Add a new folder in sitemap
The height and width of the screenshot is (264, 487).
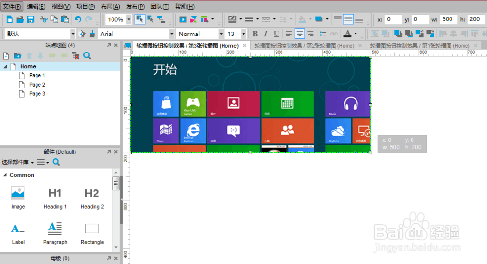[x=18, y=56]
